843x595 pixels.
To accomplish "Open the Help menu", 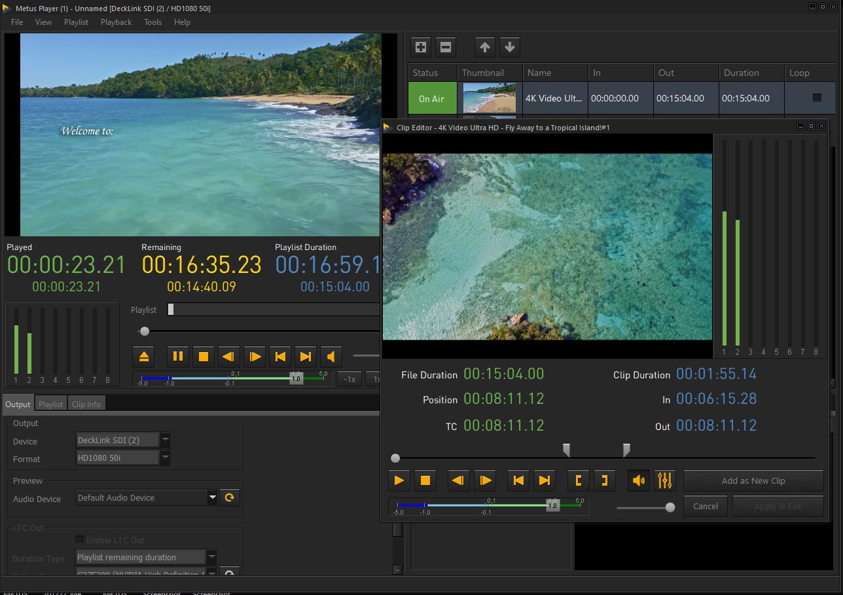I will [x=182, y=22].
